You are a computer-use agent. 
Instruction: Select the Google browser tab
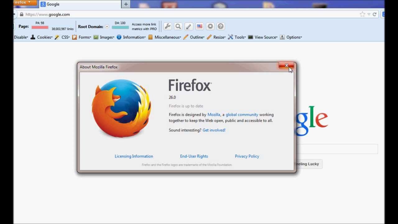(80, 4)
